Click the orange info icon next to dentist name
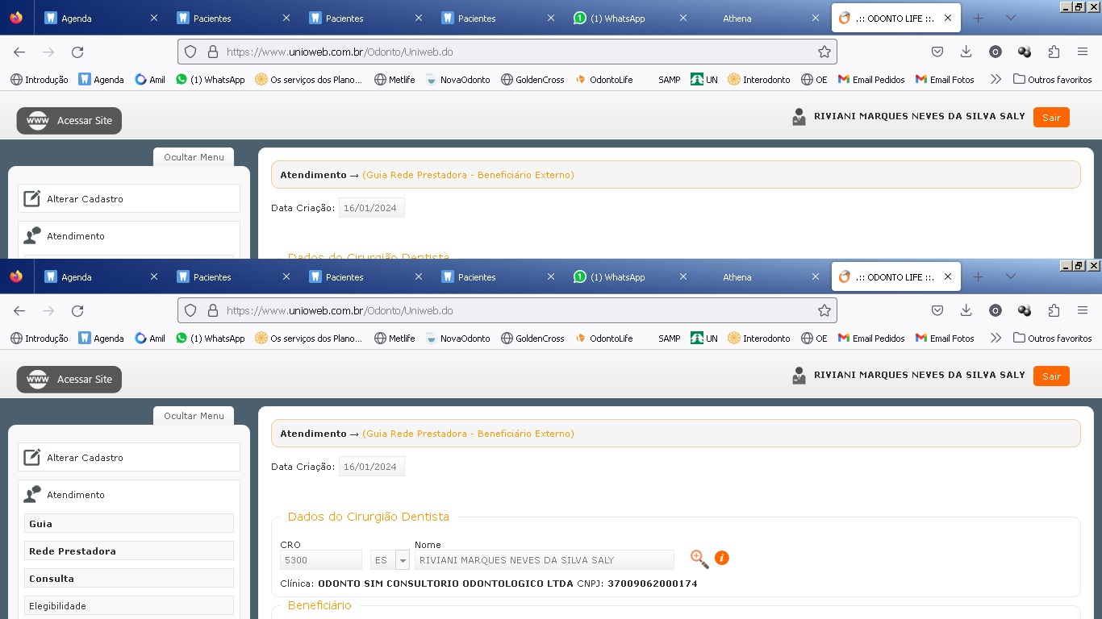The width and height of the screenshot is (1102, 619). [x=722, y=558]
